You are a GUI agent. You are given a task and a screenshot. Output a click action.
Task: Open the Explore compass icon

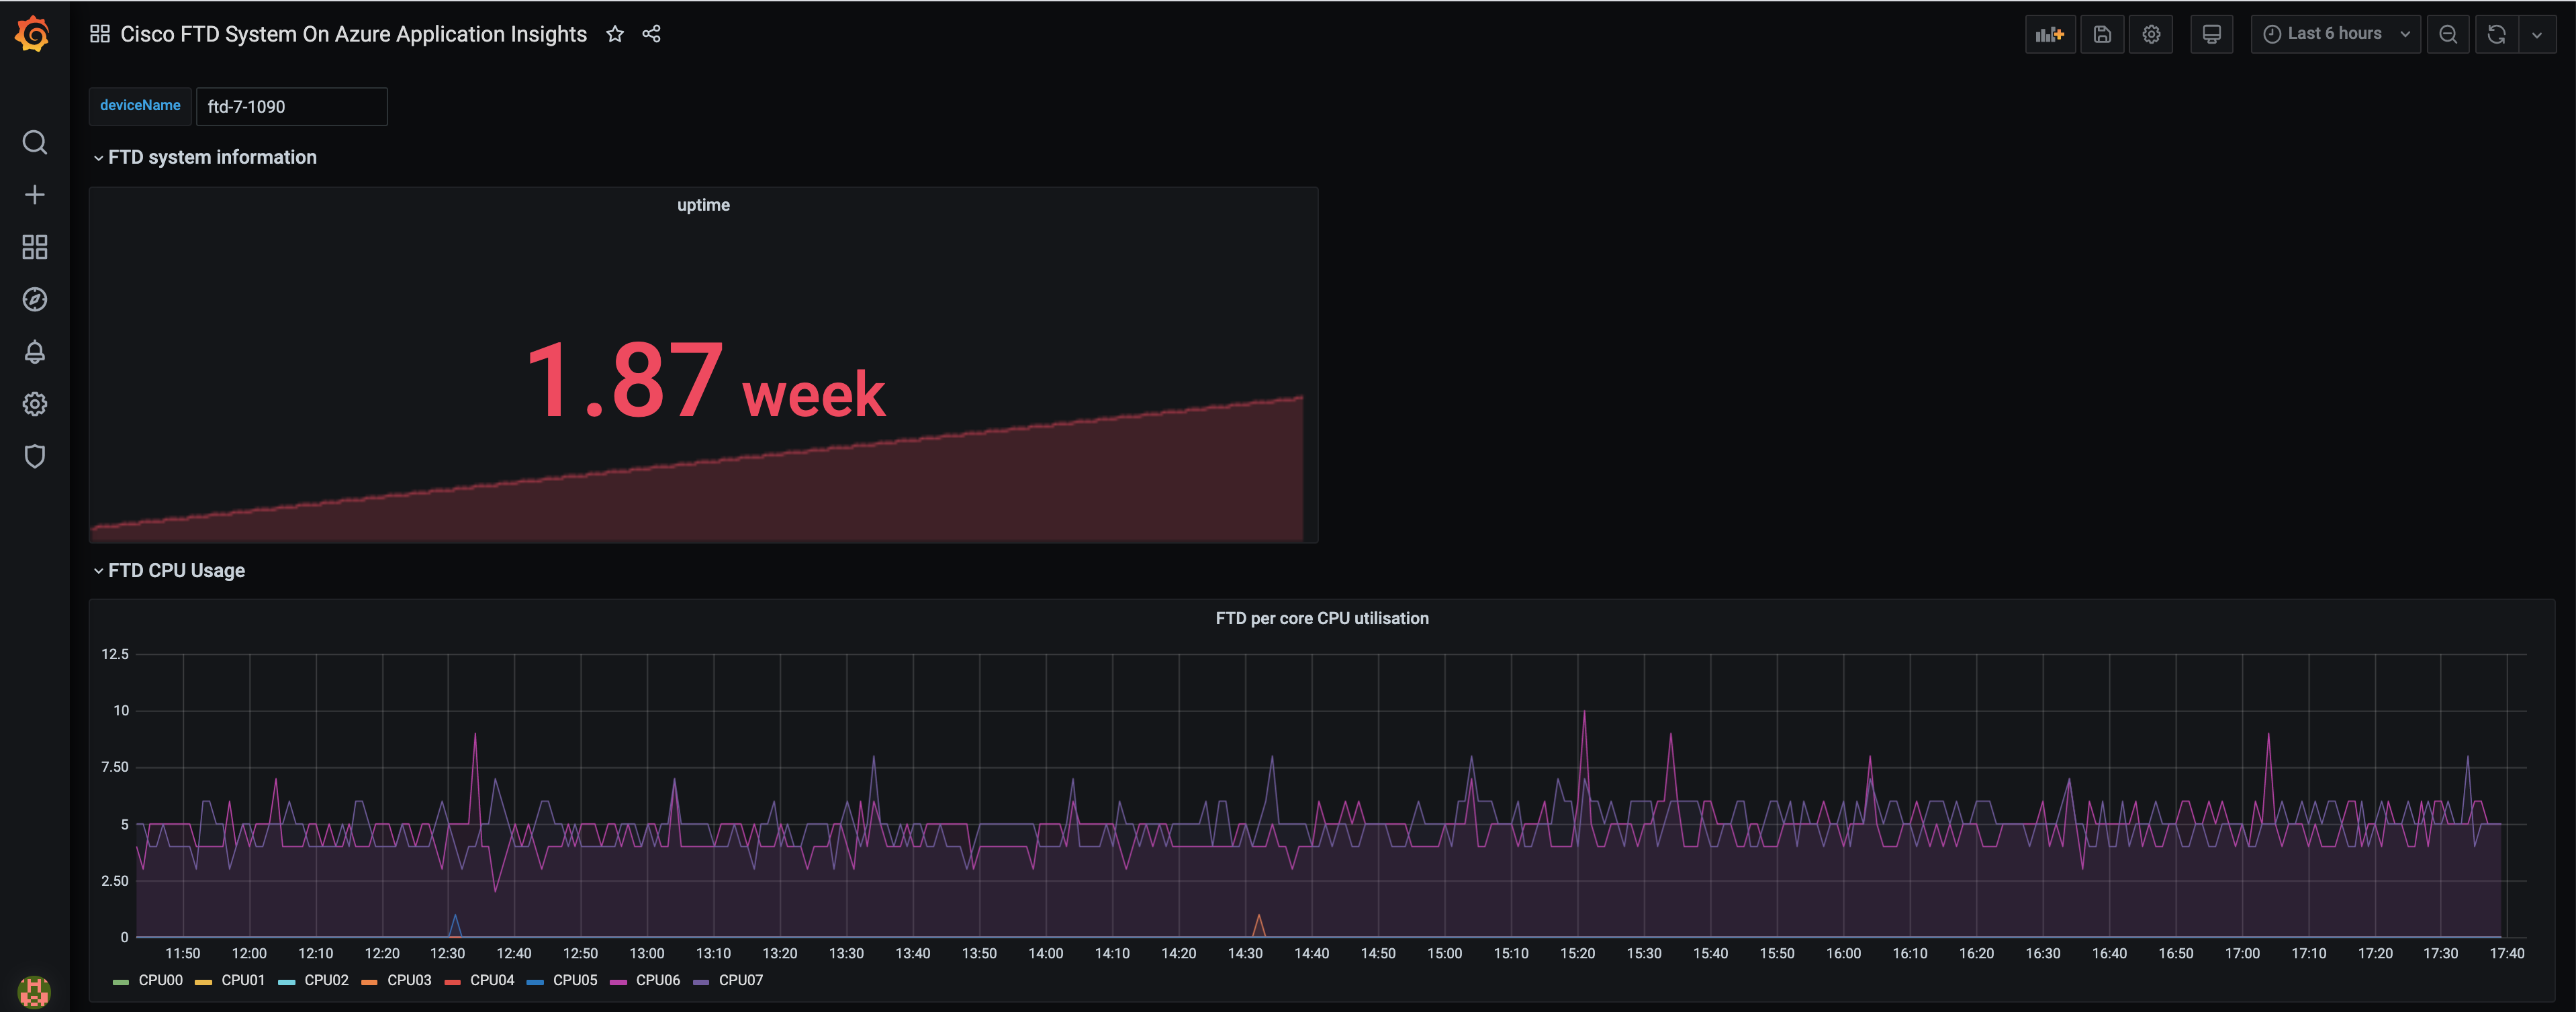[34, 300]
